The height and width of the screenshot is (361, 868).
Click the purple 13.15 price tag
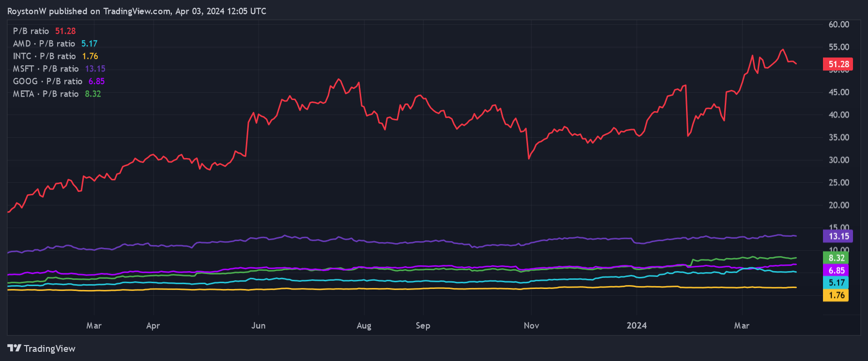pos(838,236)
